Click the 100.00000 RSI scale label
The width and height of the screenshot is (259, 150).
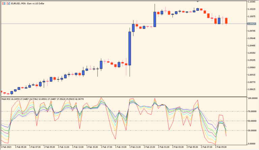[252, 98]
